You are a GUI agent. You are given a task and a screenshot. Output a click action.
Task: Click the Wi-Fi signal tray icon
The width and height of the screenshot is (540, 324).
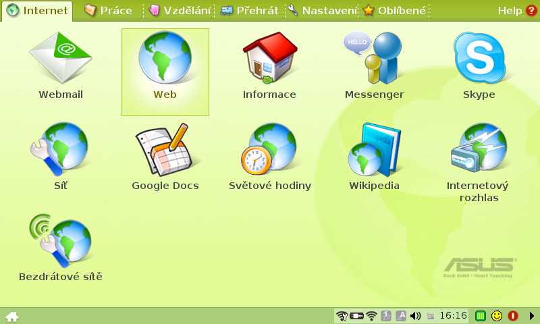tap(372, 316)
